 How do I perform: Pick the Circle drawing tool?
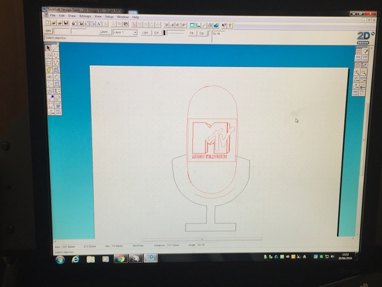(x=49, y=55)
